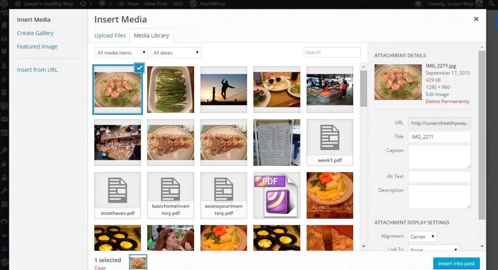The image size is (498, 270).
Task: Select the musthaves.pdf file
Action: click(x=118, y=195)
